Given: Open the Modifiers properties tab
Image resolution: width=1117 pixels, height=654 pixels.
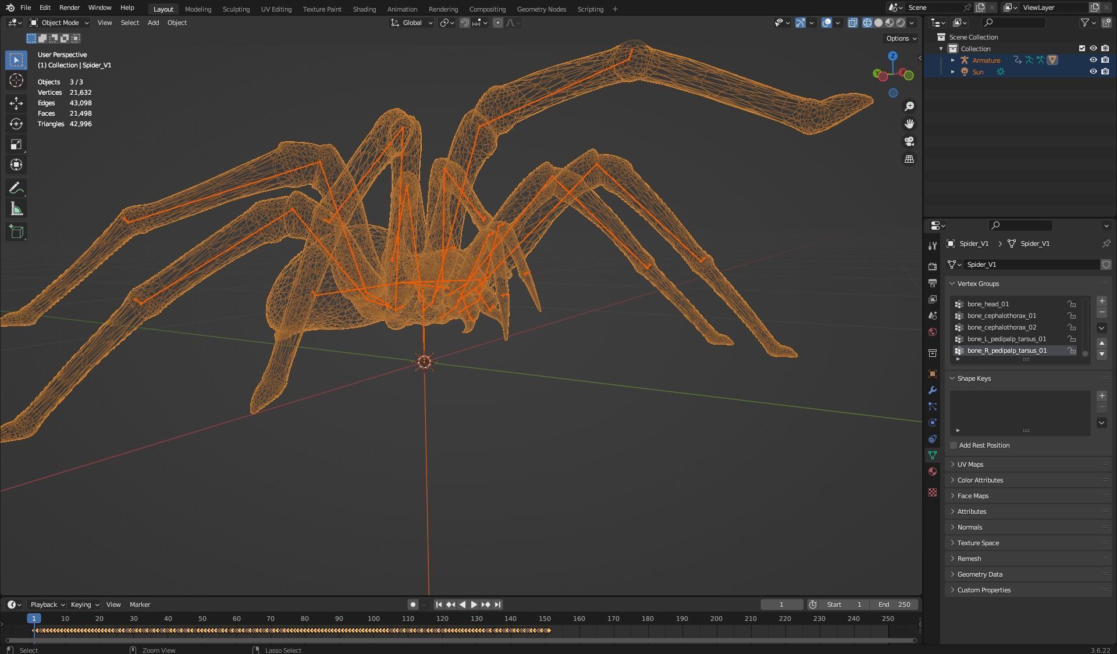Looking at the screenshot, I should pyautogui.click(x=933, y=390).
